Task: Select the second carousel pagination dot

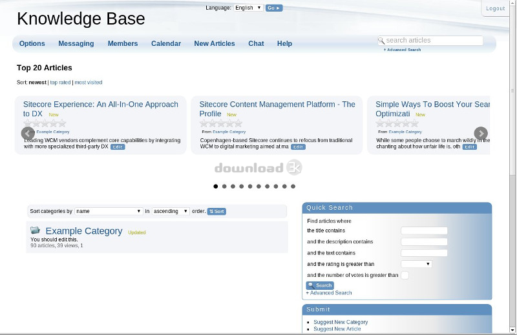Action: [224, 187]
